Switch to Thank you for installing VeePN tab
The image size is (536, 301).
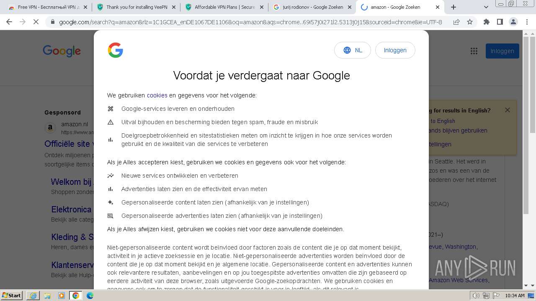click(x=137, y=7)
